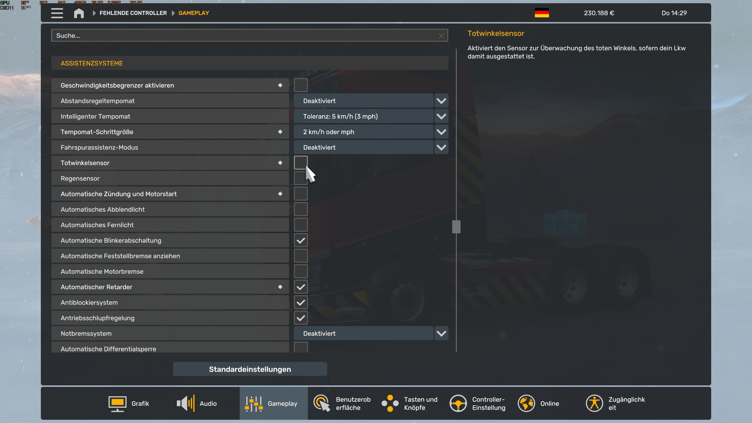Open Tempomat-Schrittgröße dropdown arrow
Image resolution: width=752 pixels, height=423 pixels.
[x=441, y=132]
